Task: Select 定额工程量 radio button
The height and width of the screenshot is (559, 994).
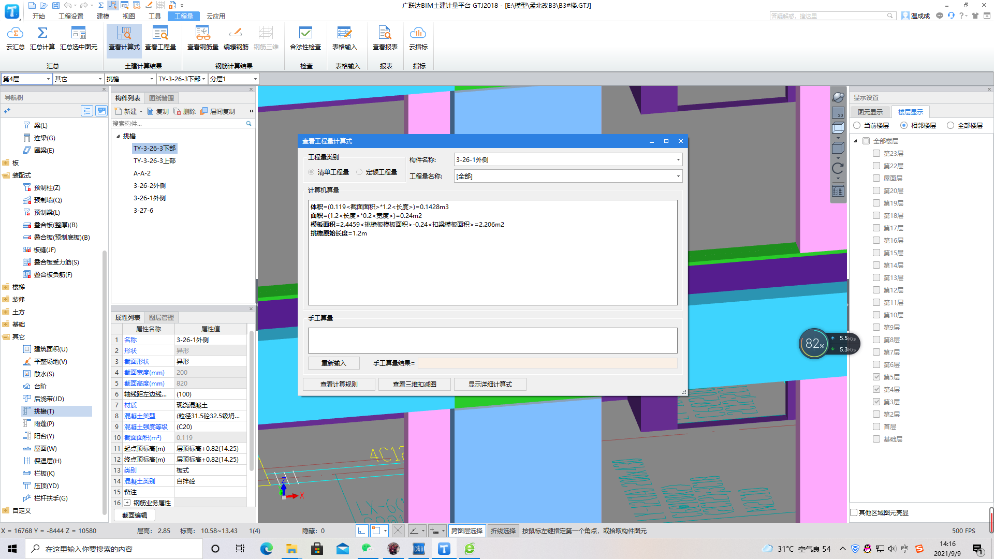Action: click(359, 172)
